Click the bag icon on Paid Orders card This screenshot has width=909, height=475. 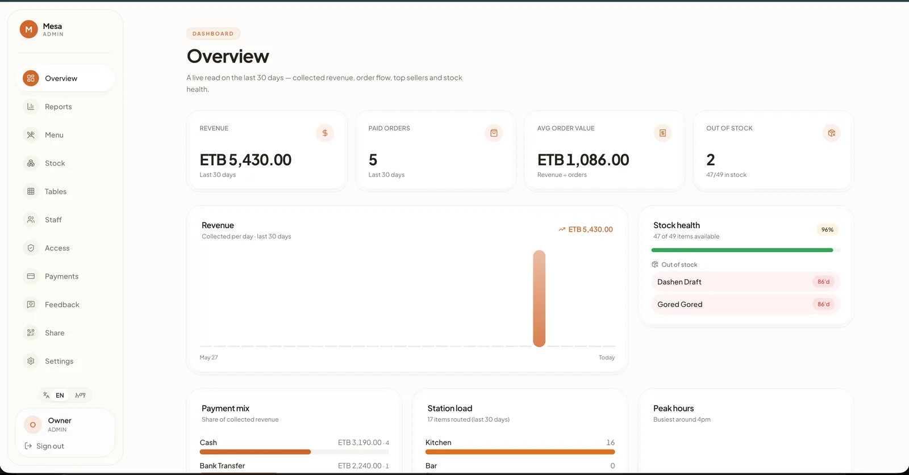(494, 133)
